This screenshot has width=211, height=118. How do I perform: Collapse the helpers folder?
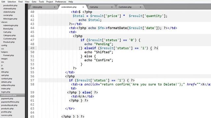point(5,52)
